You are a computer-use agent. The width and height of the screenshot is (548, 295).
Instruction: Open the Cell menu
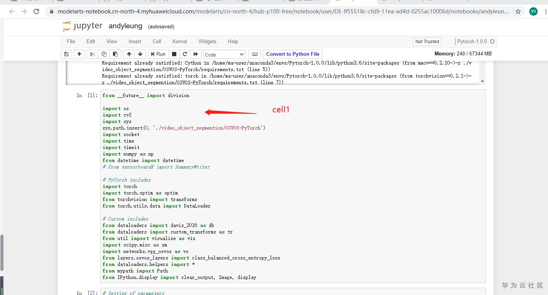(157, 42)
